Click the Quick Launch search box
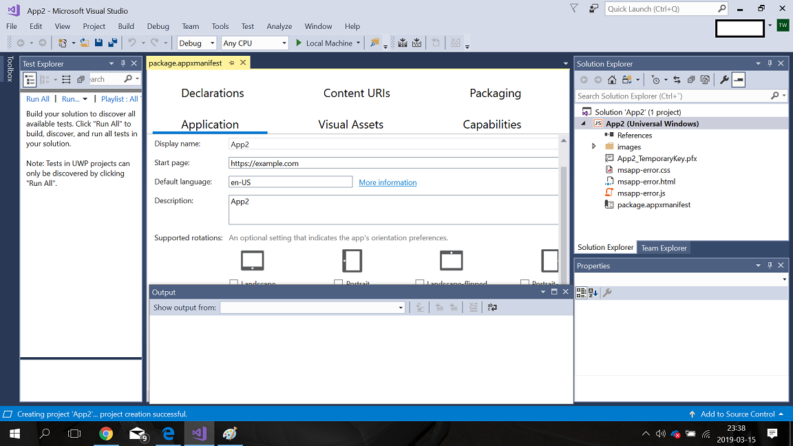 pyautogui.click(x=666, y=8)
